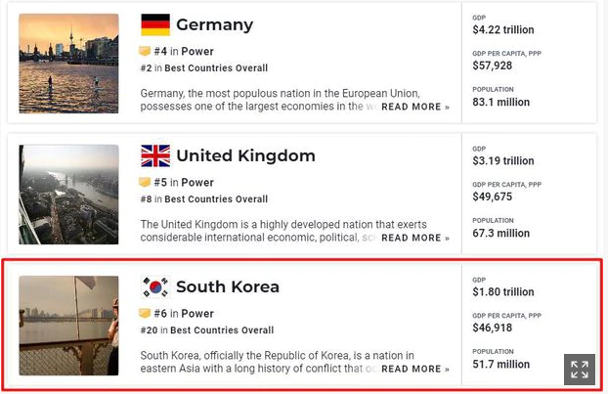Click the United Kingdom flag icon
608x394 pixels.
pyautogui.click(x=155, y=155)
